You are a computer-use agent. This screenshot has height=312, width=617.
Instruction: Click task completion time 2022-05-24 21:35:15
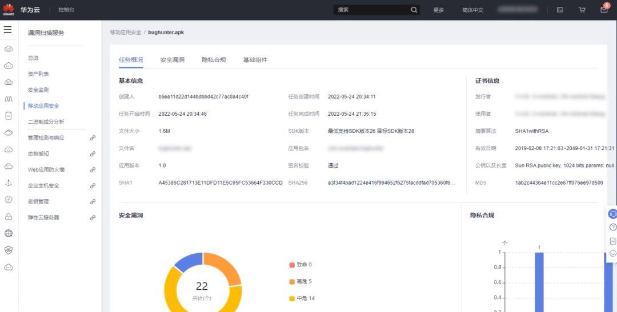[352, 114]
